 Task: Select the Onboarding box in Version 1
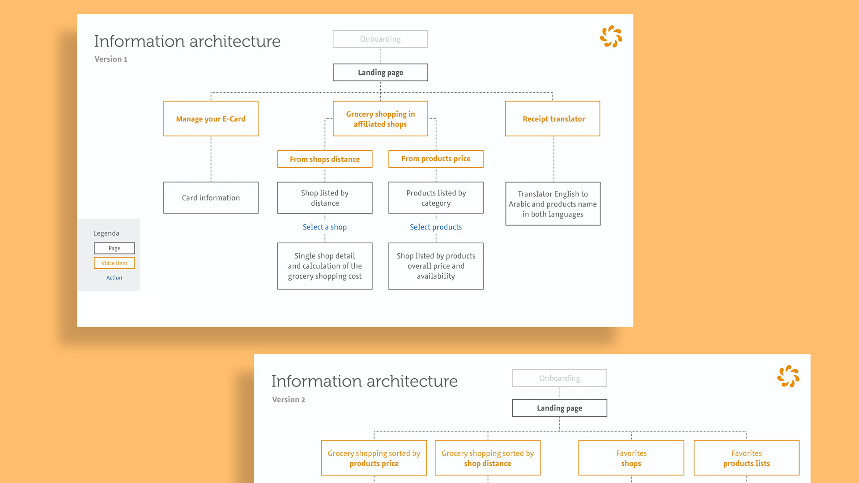(x=380, y=39)
